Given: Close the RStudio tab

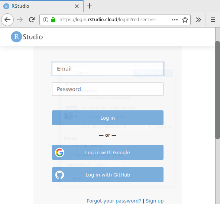Looking at the screenshot, I should pos(77,6).
